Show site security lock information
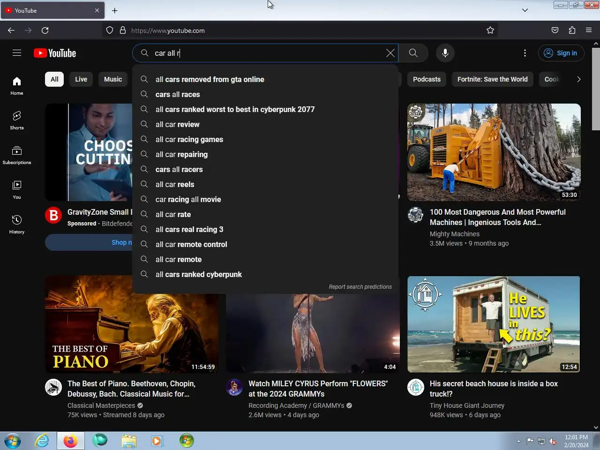The height and width of the screenshot is (450, 600). pos(123,30)
